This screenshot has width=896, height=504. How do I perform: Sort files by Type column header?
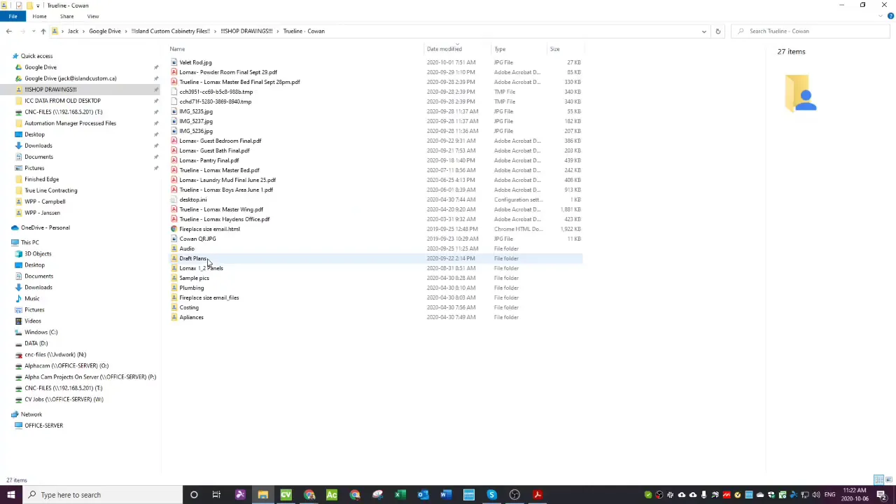500,49
